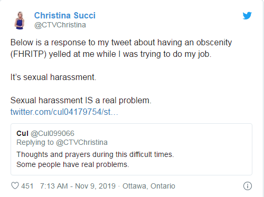Follow the twitter.com/cul04179754/st... link
This screenshot has height=197, width=264.
[x=64, y=112]
